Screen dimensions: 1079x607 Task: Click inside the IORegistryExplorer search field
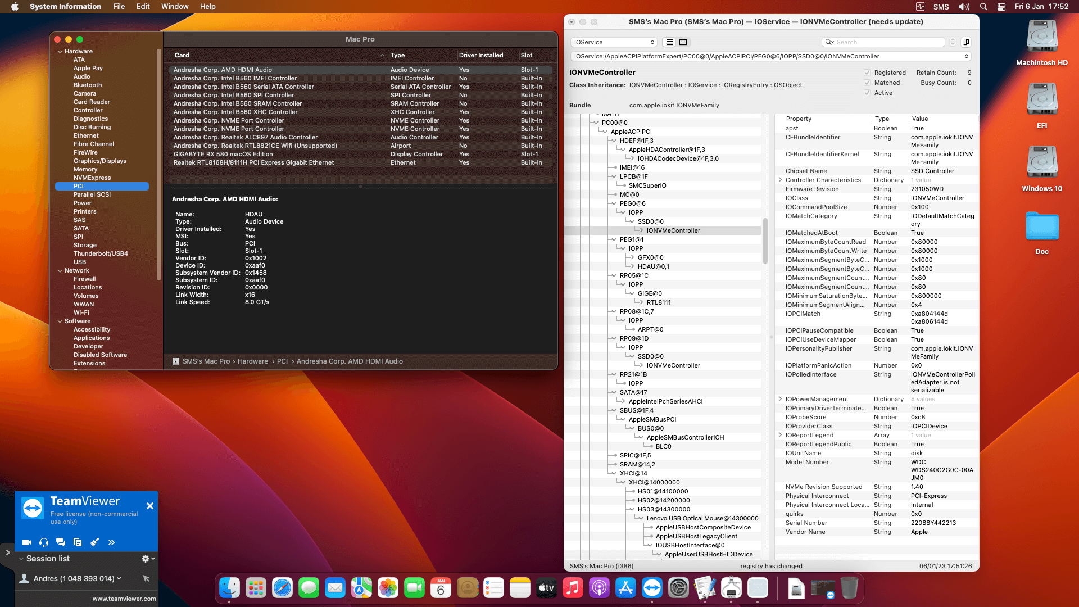click(x=882, y=42)
